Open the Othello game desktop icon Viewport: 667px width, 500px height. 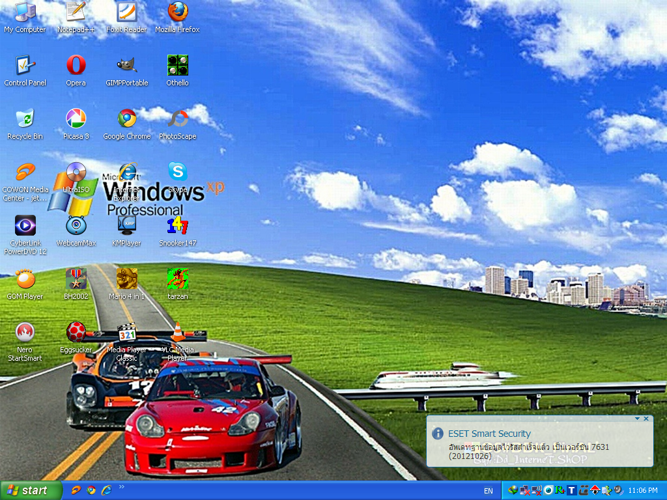point(177,70)
